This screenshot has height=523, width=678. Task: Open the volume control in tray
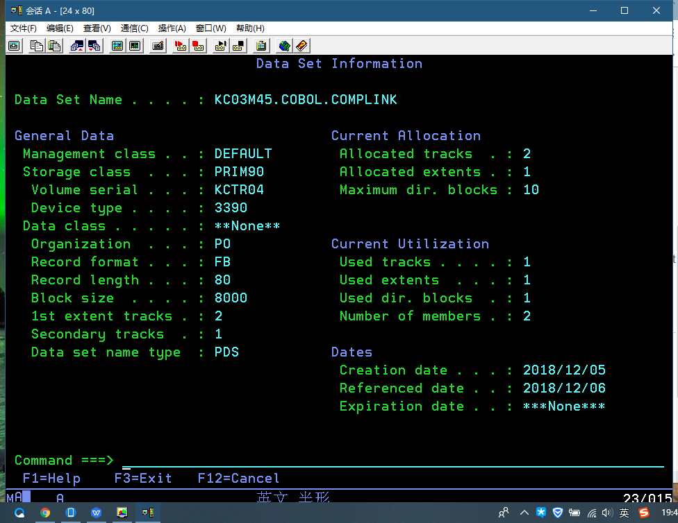(607, 513)
